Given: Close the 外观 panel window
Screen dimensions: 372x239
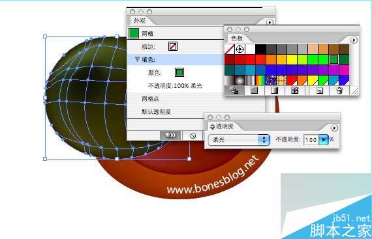Looking at the screenshot, I should coord(132,12).
